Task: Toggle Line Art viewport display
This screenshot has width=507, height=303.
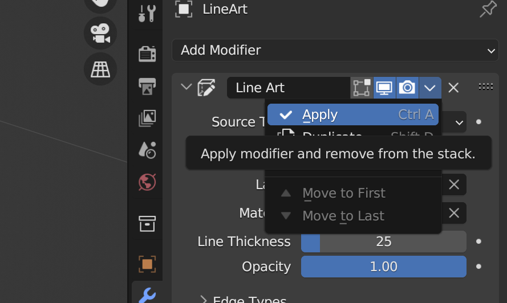Action: coord(384,88)
